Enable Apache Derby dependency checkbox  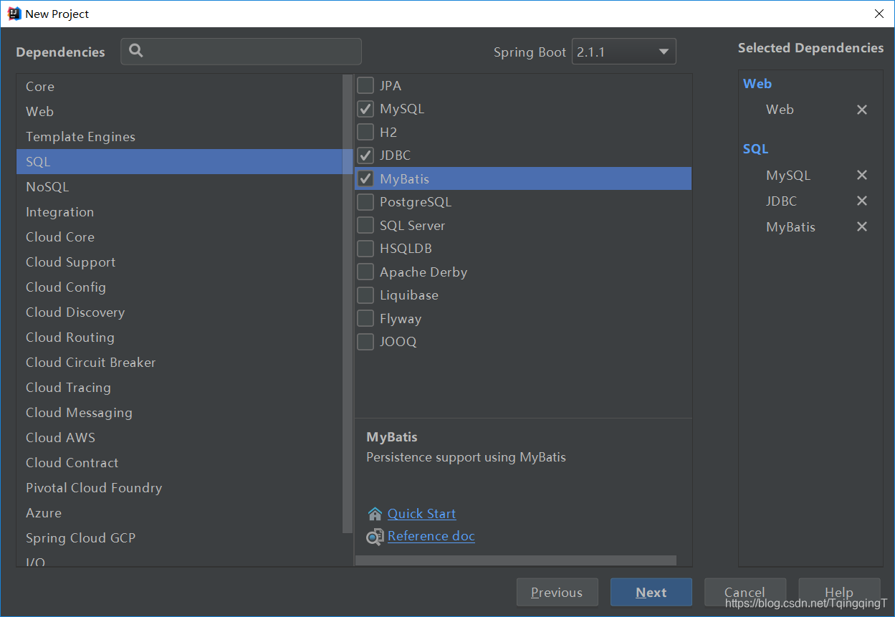point(365,272)
